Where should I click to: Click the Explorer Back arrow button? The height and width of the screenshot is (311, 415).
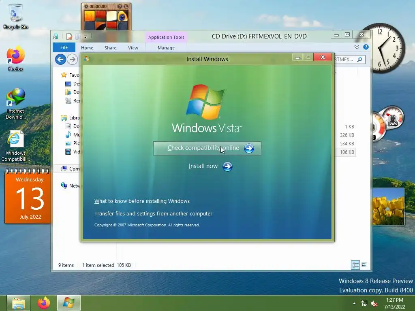coord(61,59)
